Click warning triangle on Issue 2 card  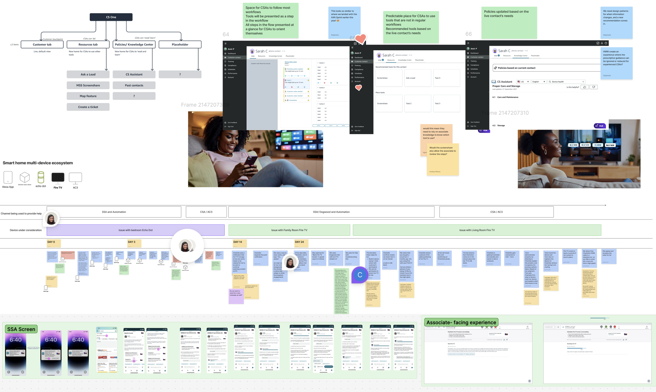308,80
